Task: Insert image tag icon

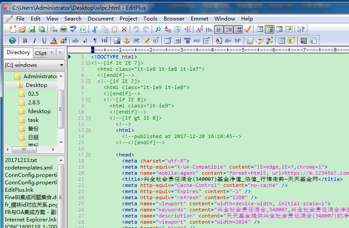Action: click(x=117, y=41)
